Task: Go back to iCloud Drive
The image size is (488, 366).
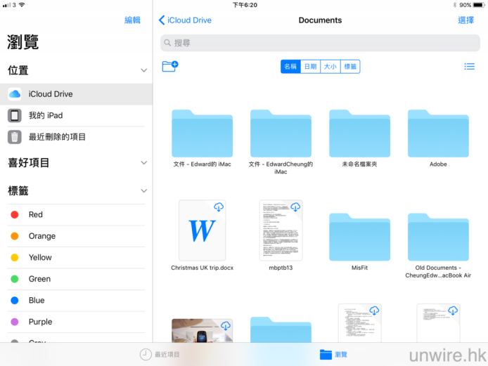Action: tap(186, 20)
